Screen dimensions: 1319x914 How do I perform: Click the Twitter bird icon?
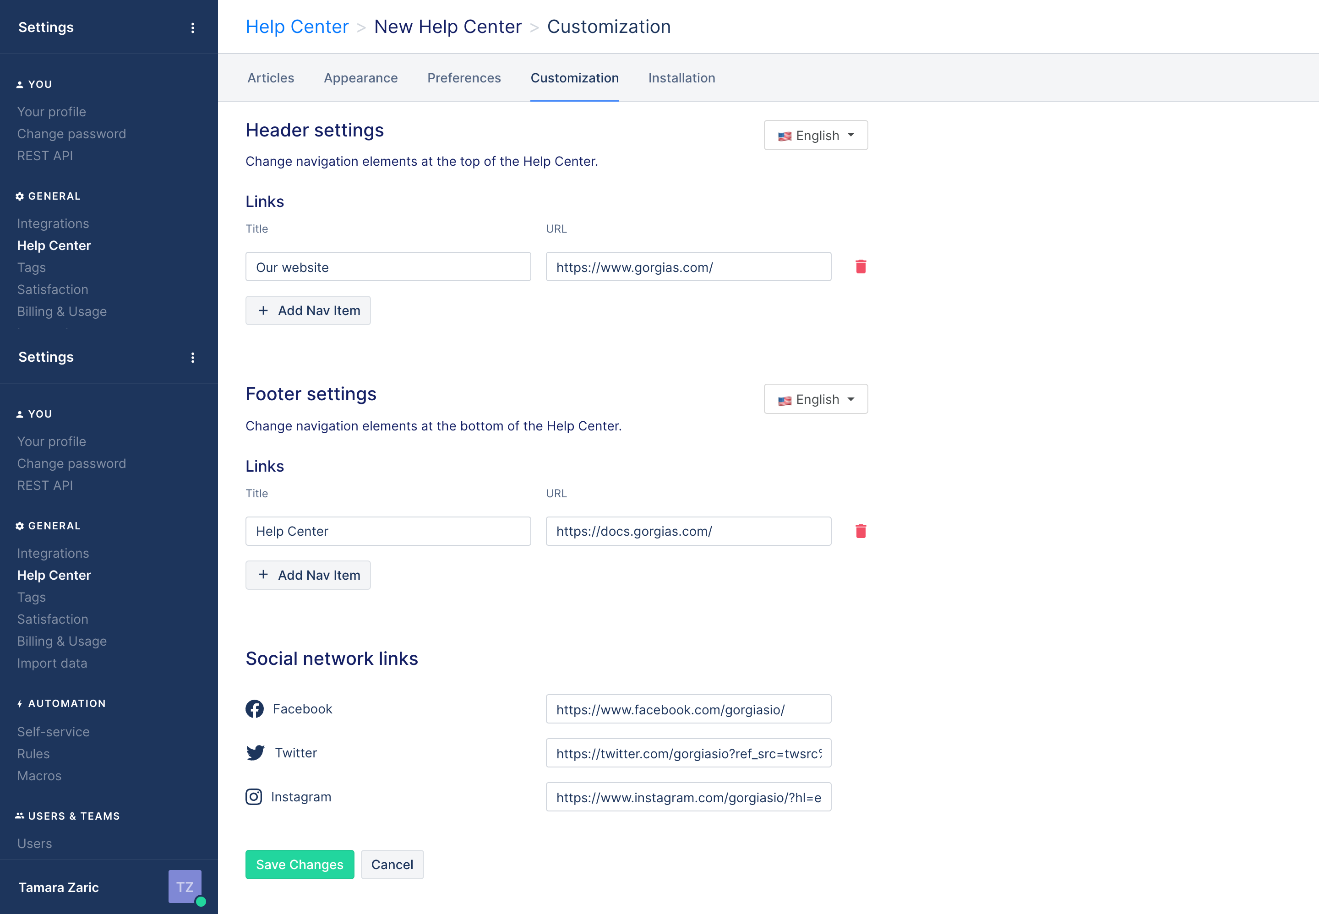tap(255, 752)
